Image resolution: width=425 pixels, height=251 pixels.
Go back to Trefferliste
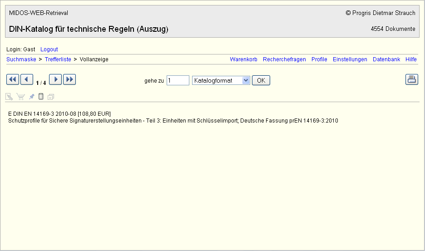click(58, 59)
